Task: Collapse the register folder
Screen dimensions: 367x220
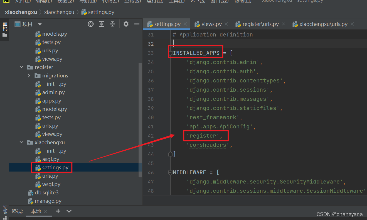Action: click(21, 67)
